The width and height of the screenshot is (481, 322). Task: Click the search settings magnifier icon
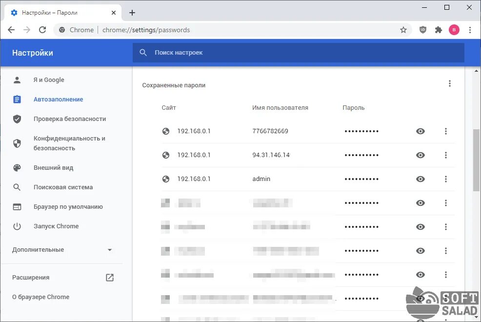point(143,52)
